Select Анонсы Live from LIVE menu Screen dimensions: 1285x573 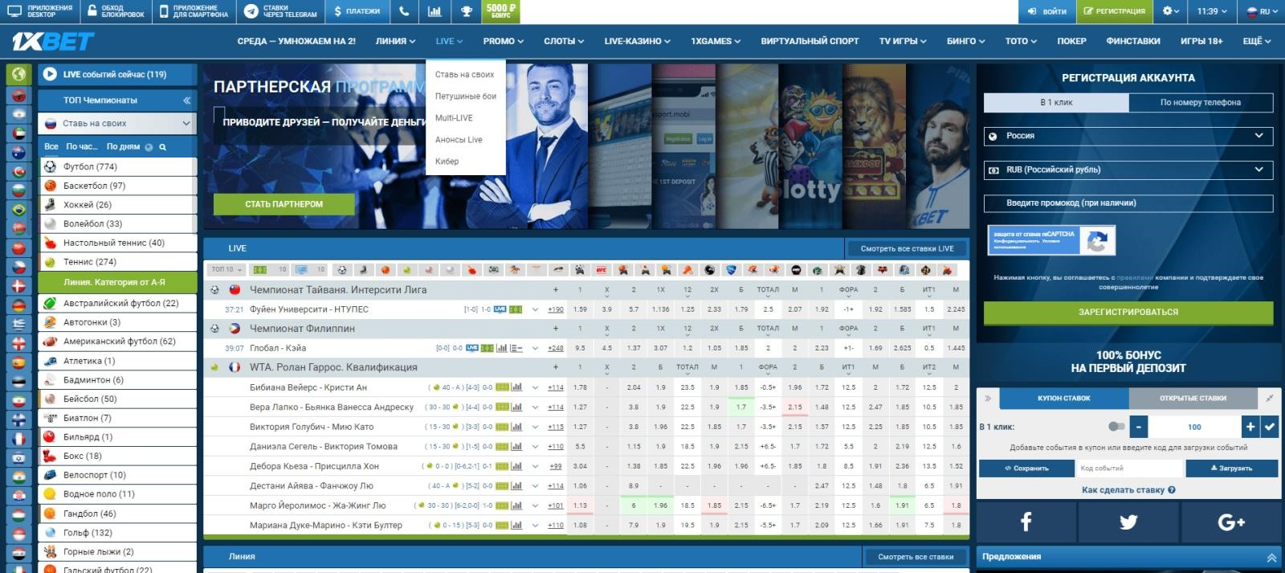click(459, 139)
